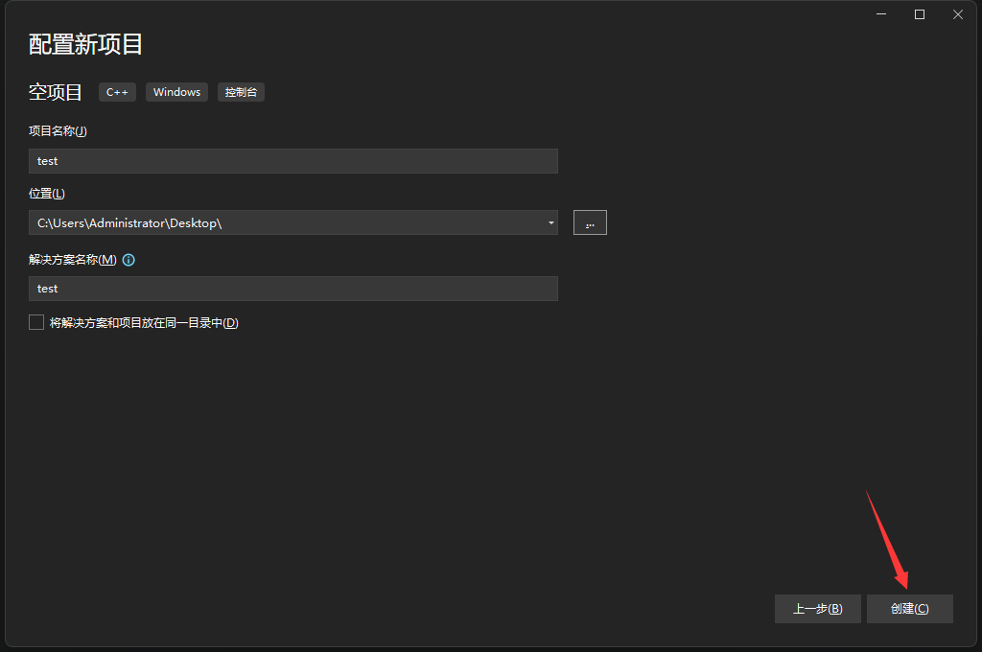Click the 配置新项目 heading

[85, 44]
